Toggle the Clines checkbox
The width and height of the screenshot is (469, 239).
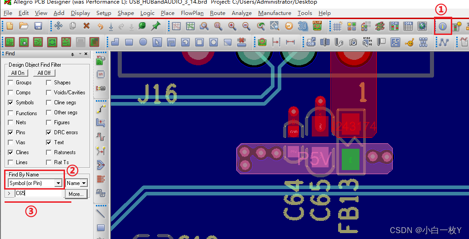(11, 152)
